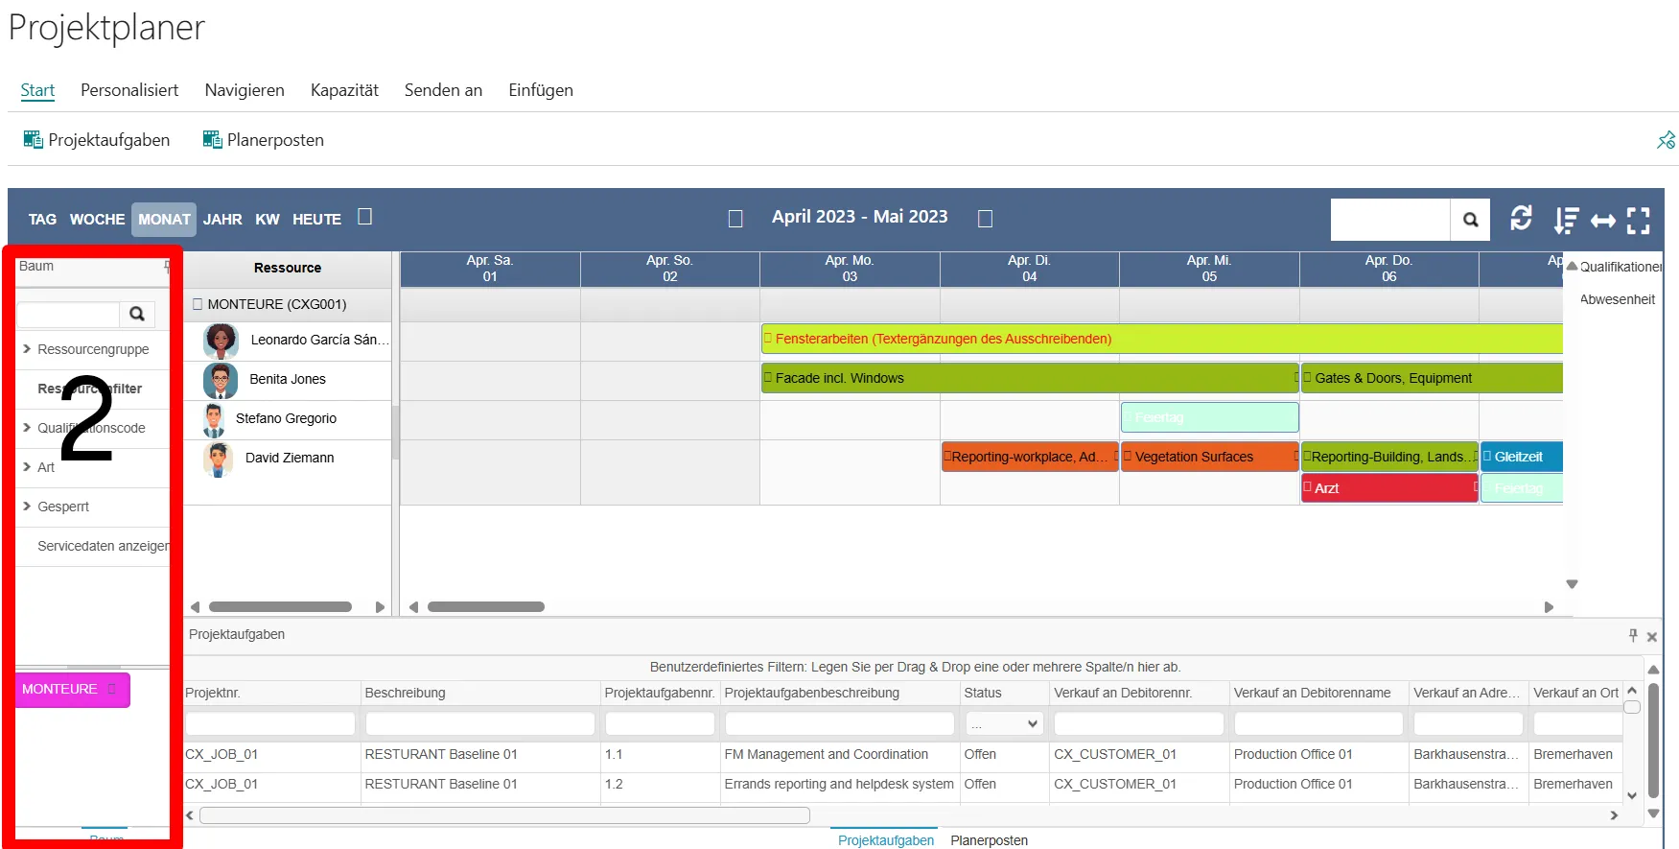Expand the Ressourcengruppe tree node
This screenshot has width=1679, height=849.
click(x=27, y=349)
